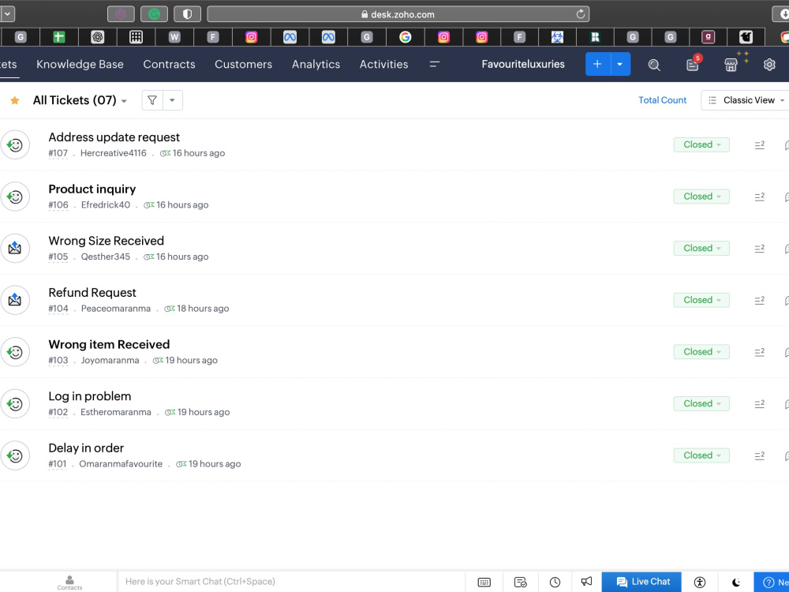Open the Contracts tab

point(169,64)
